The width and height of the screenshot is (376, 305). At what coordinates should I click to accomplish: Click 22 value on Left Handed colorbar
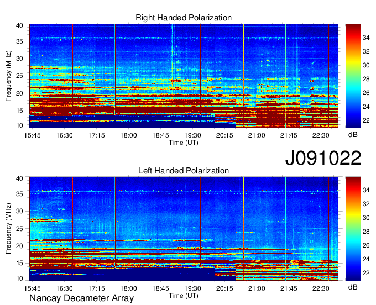pyautogui.click(x=366, y=273)
